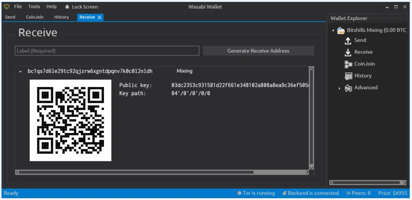
Task: Switch to the Send tab
Action: [x=10, y=17]
